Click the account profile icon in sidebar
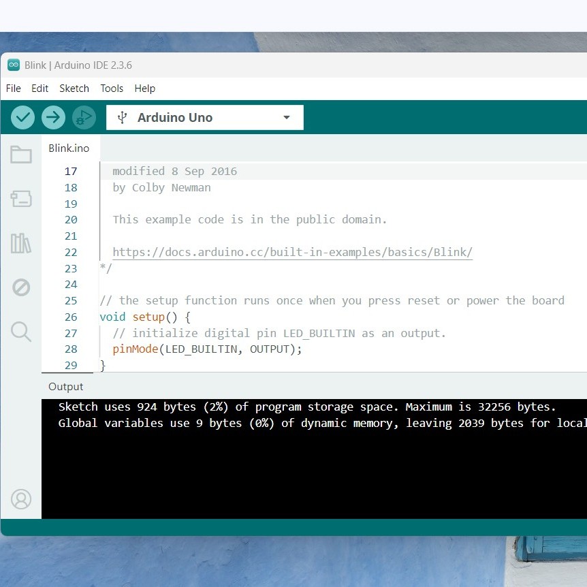 pyautogui.click(x=20, y=499)
